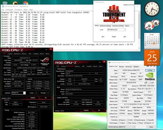Switch to Hardware Settings tab in UT3 Benchmark
Image resolution: width=163 pixels, height=130 pixels.
point(118,26)
